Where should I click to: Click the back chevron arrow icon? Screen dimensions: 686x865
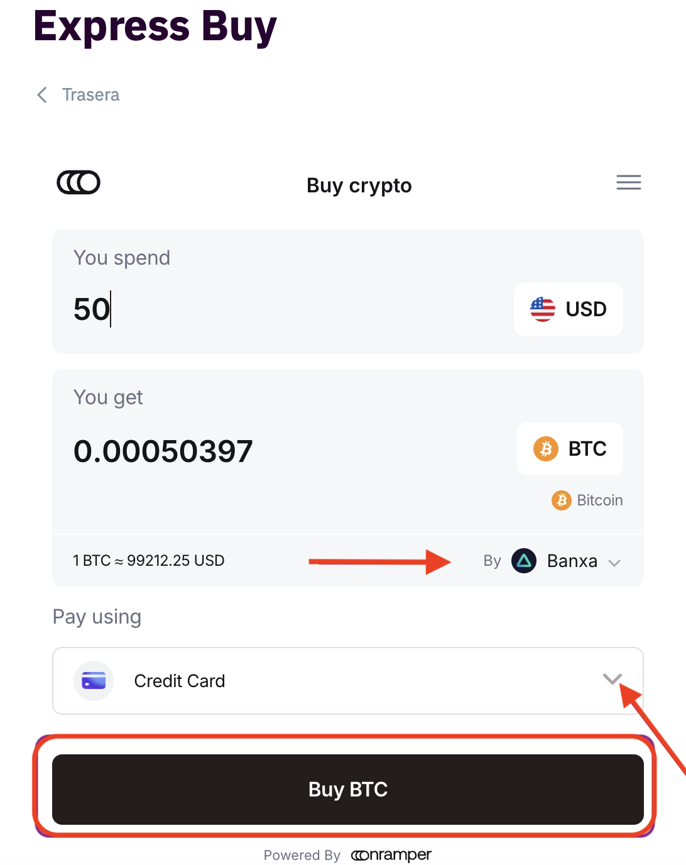(42, 95)
